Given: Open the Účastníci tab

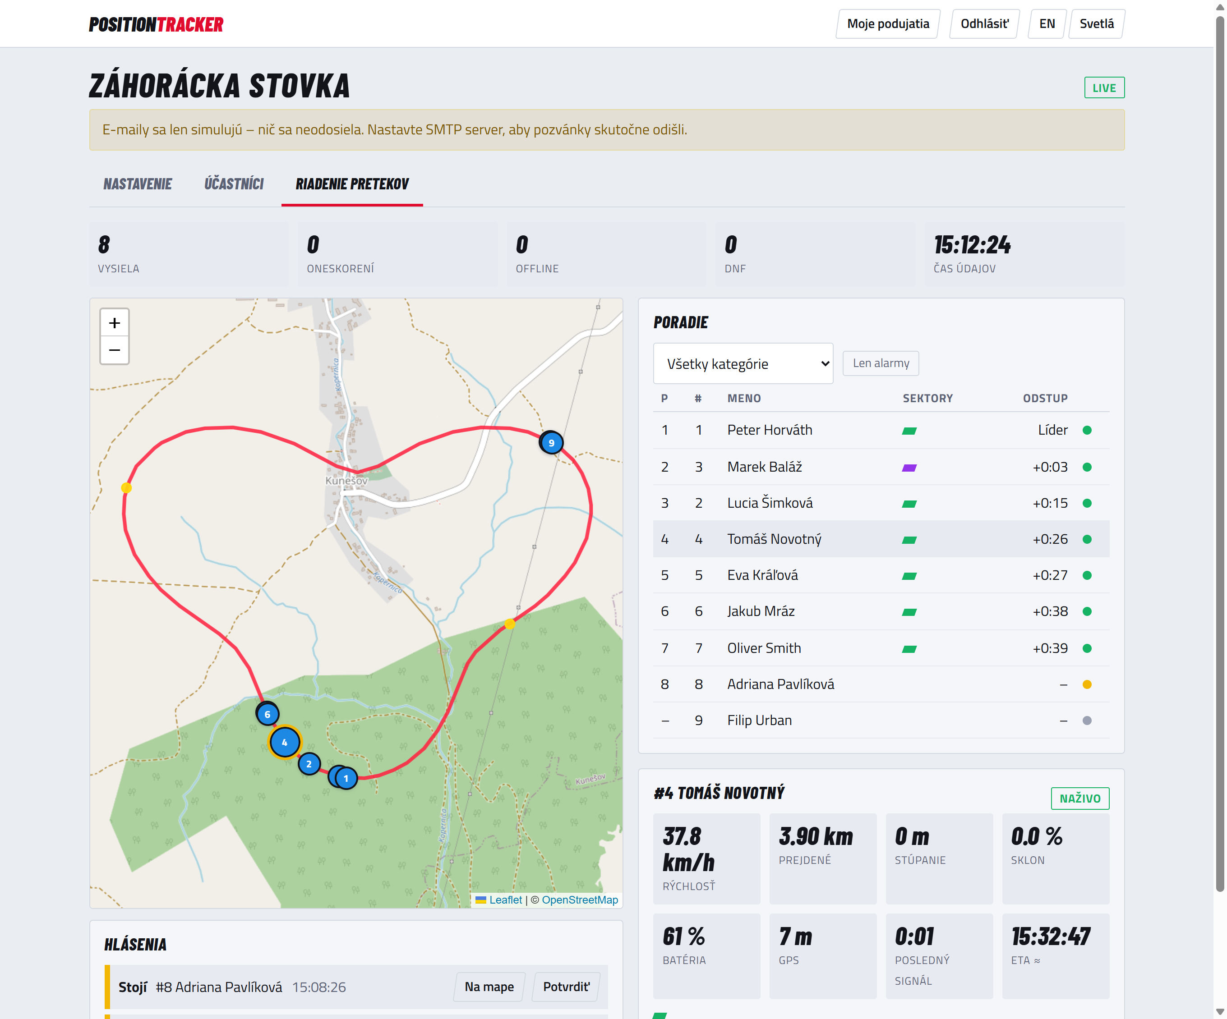Looking at the screenshot, I should pos(234,184).
